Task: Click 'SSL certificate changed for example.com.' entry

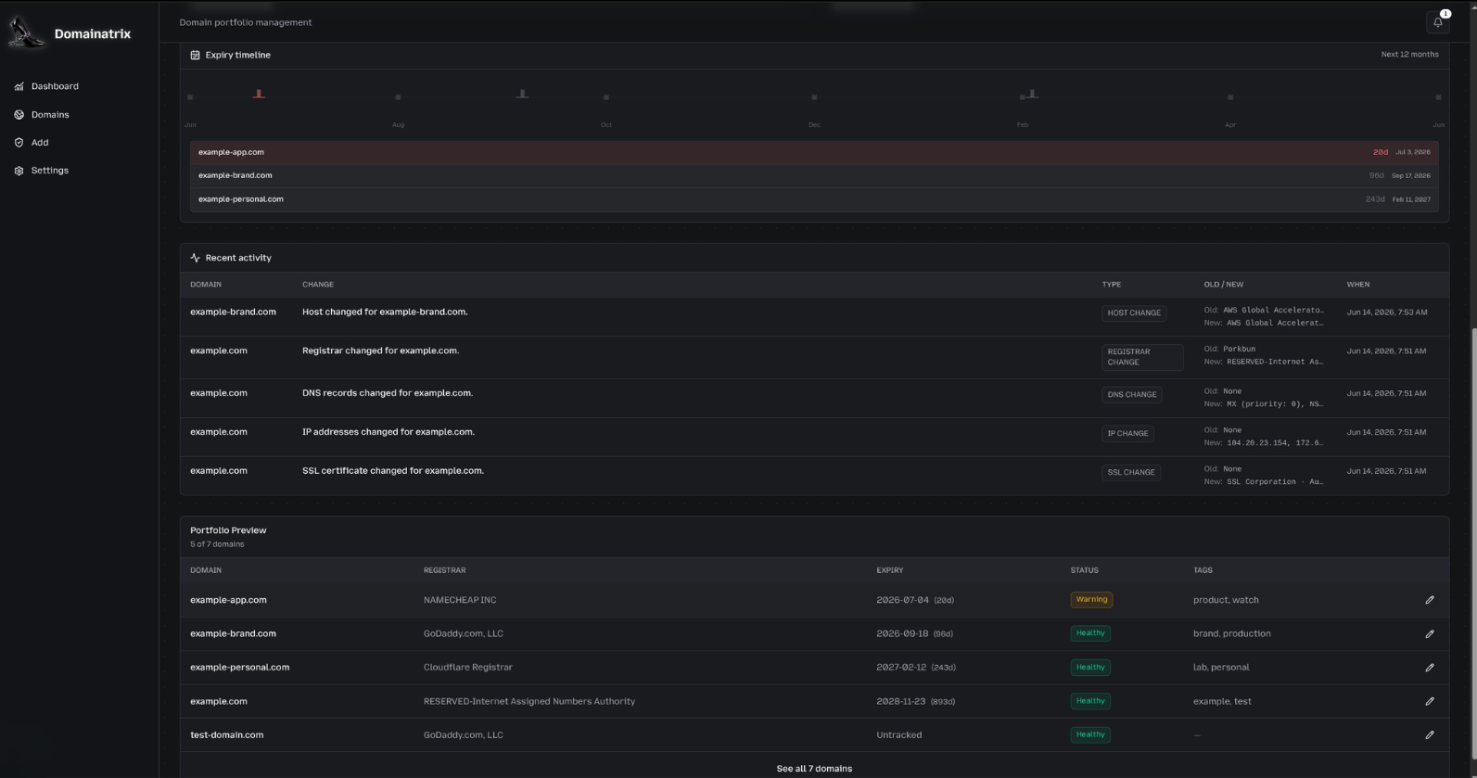Action: [393, 471]
